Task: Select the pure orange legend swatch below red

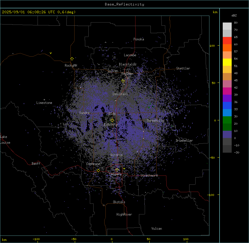Action: (227, 48)
